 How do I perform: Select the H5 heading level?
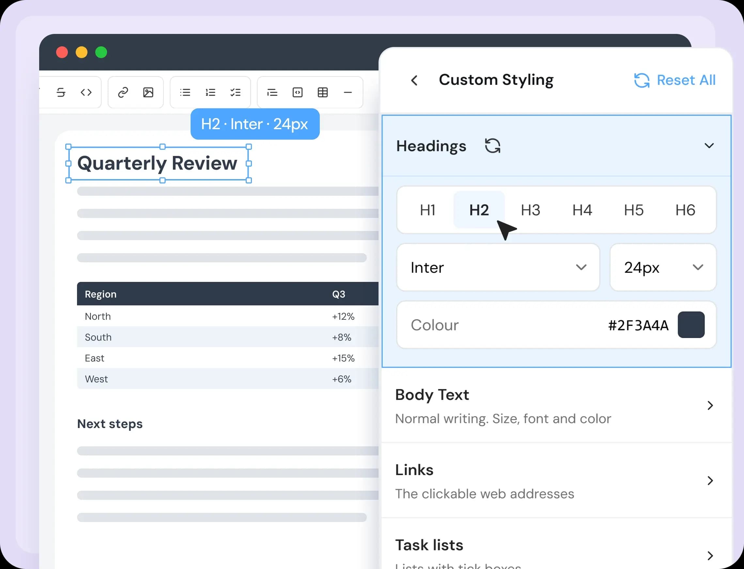coord(634,210)
